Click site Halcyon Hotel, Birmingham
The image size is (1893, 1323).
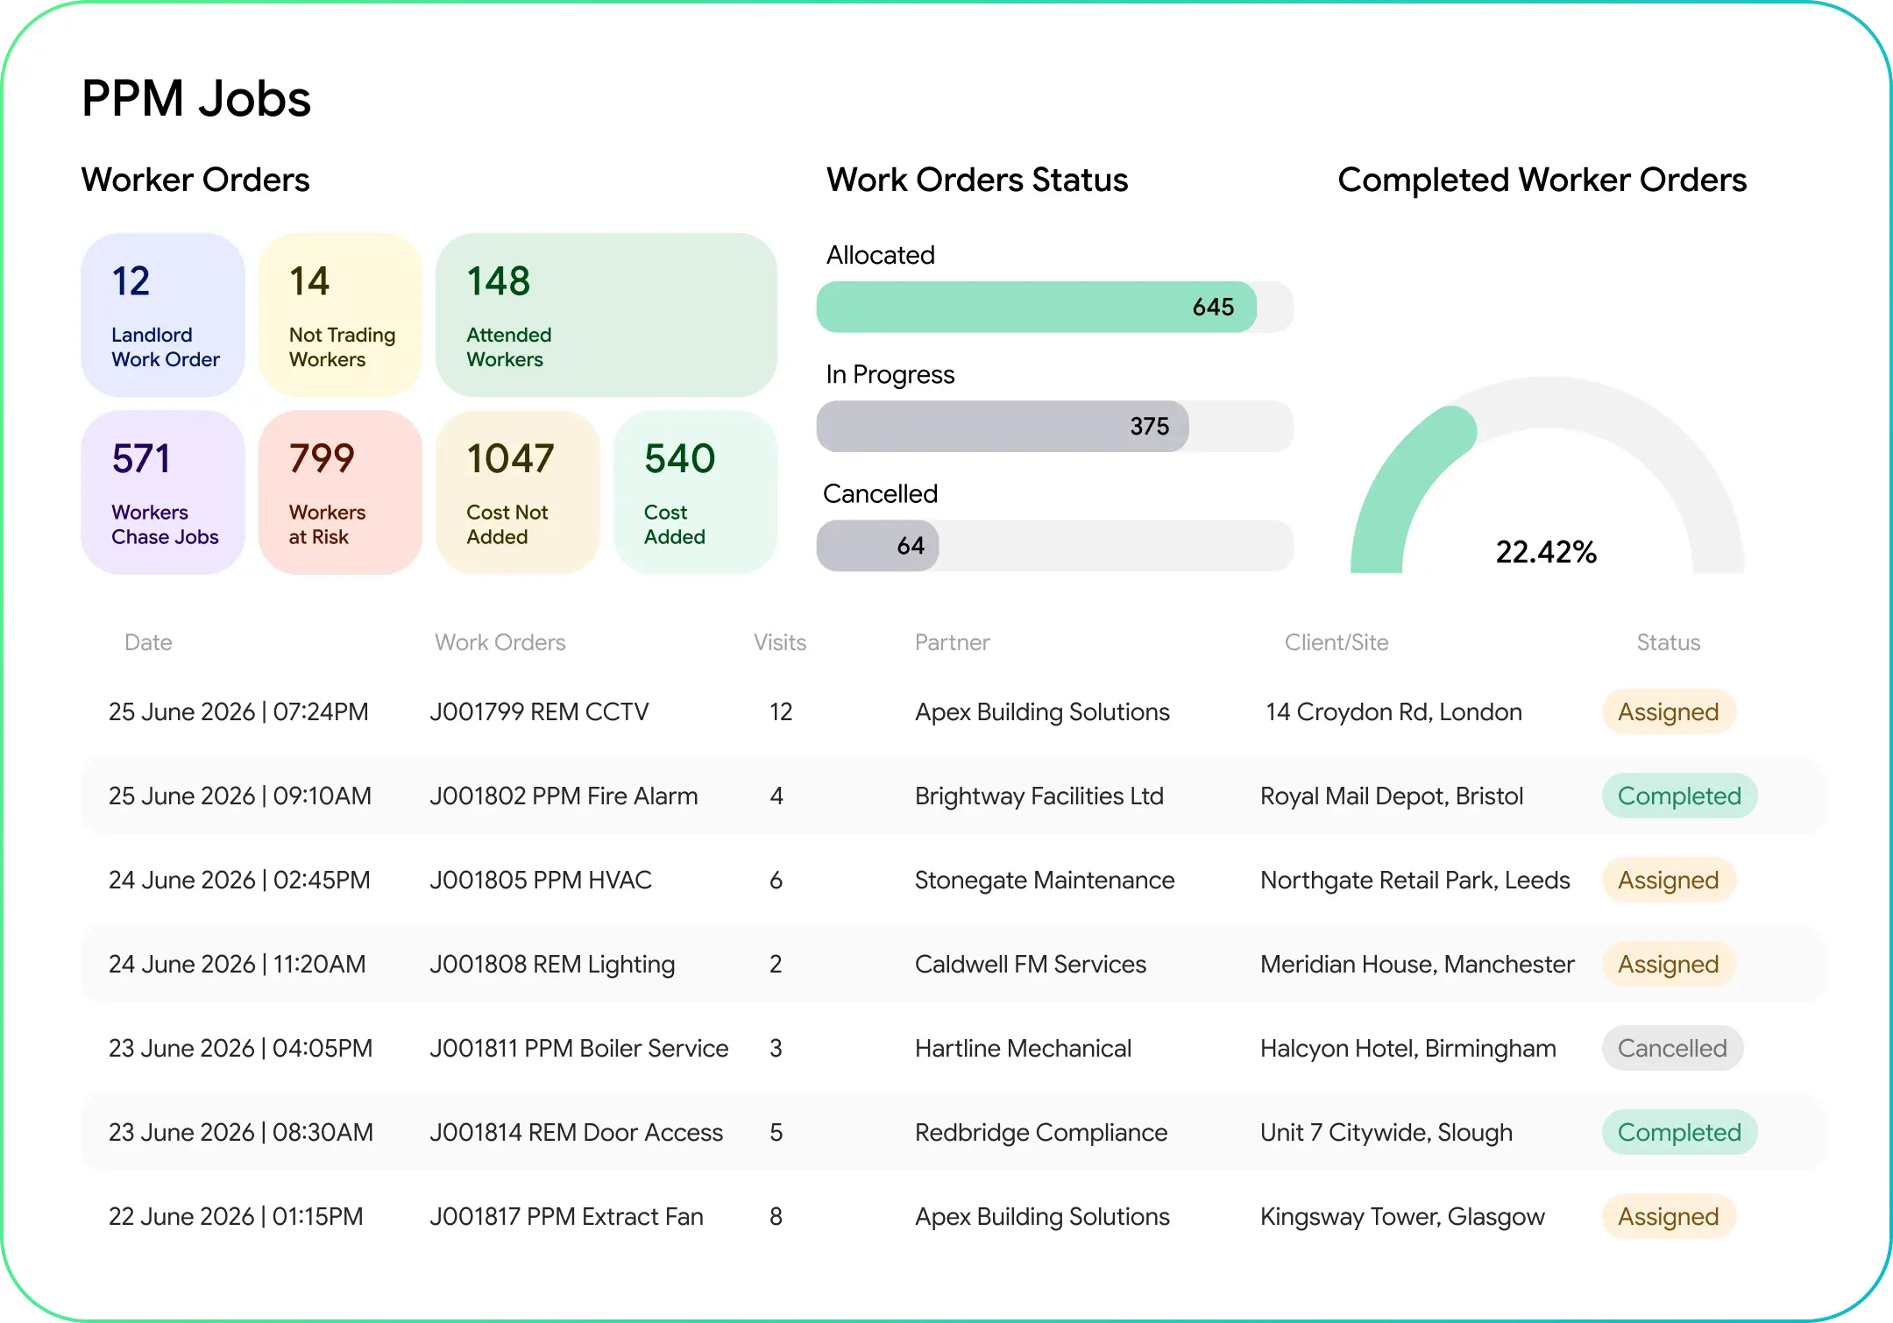click(1408, 1048)
